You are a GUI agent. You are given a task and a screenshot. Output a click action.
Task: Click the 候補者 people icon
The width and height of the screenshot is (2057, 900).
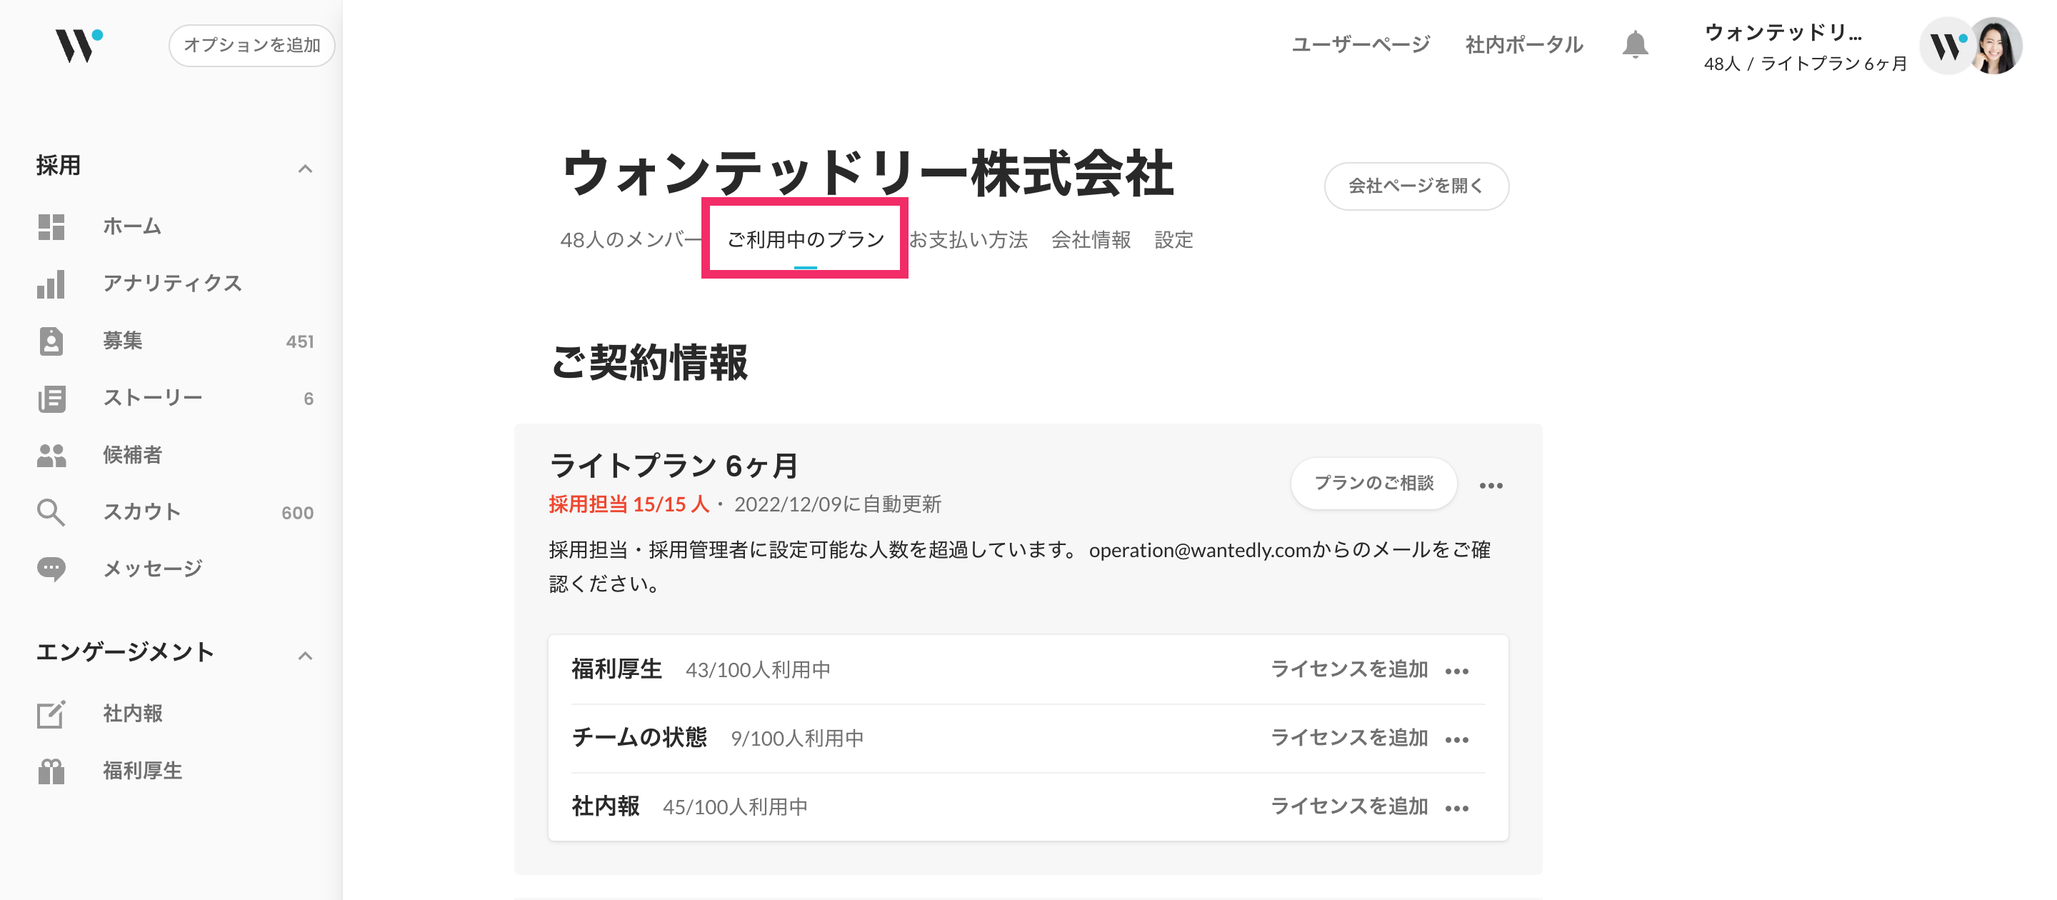[51, 455]
